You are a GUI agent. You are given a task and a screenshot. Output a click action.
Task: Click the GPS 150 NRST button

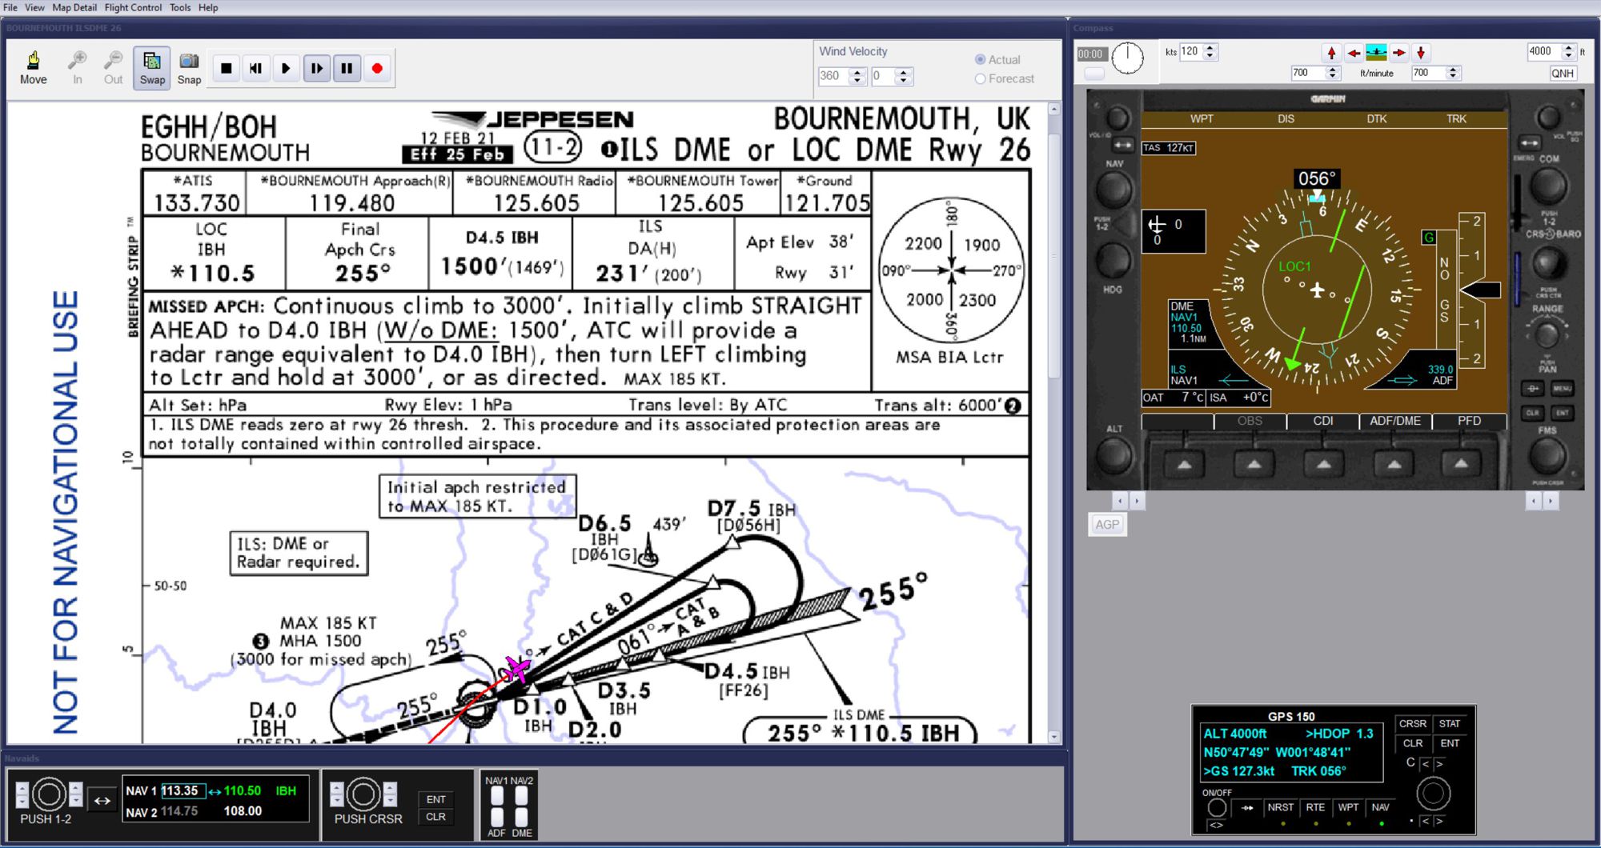1281,808
